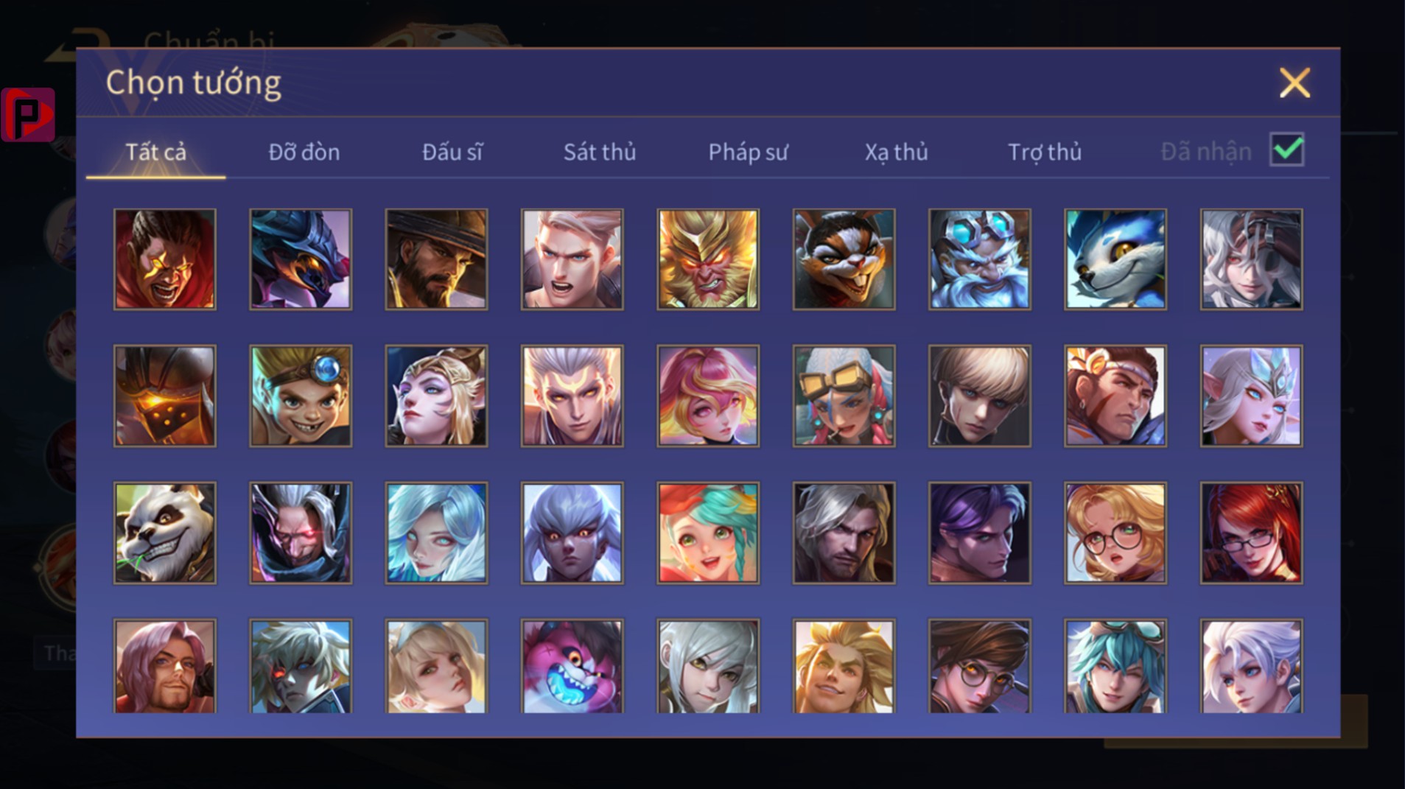1405x789 pixels.
Task: Choose the hero with pilot goggles and pink braids
Action: click(x=844, y=396)
